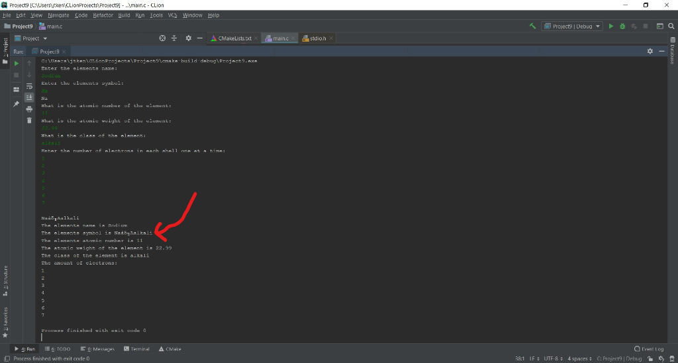Image resolution: width=678 pixels, height=363 pixels.
Task: Open the 0: Messages tool window
Action: point(98,348)
